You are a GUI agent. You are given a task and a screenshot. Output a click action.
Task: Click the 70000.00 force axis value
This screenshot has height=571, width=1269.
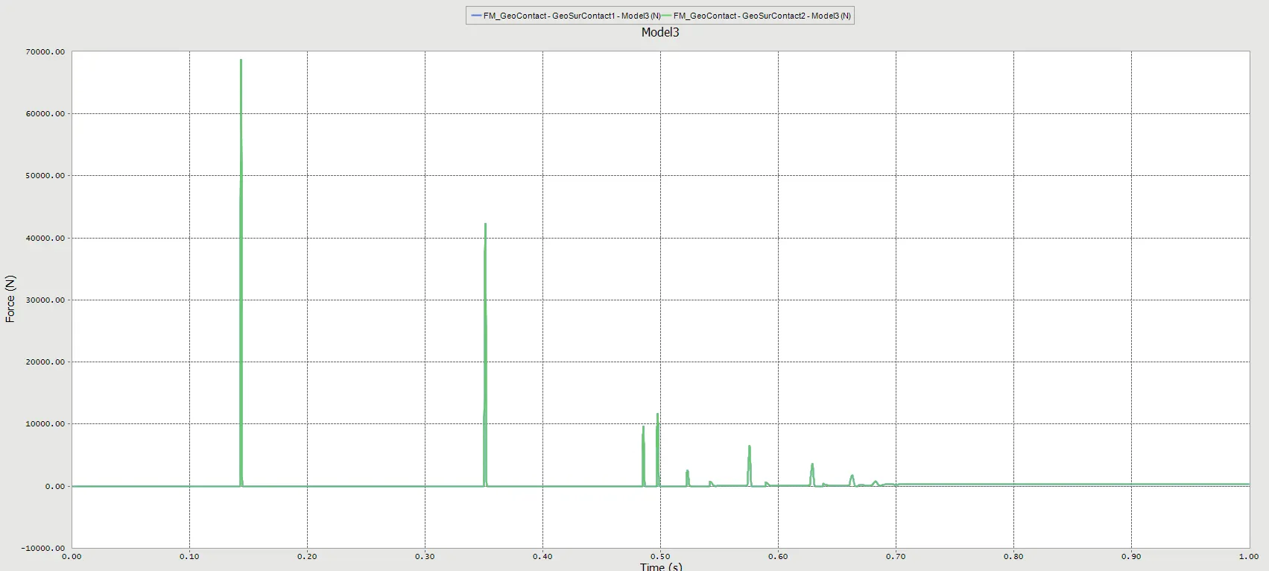point(45,52)
